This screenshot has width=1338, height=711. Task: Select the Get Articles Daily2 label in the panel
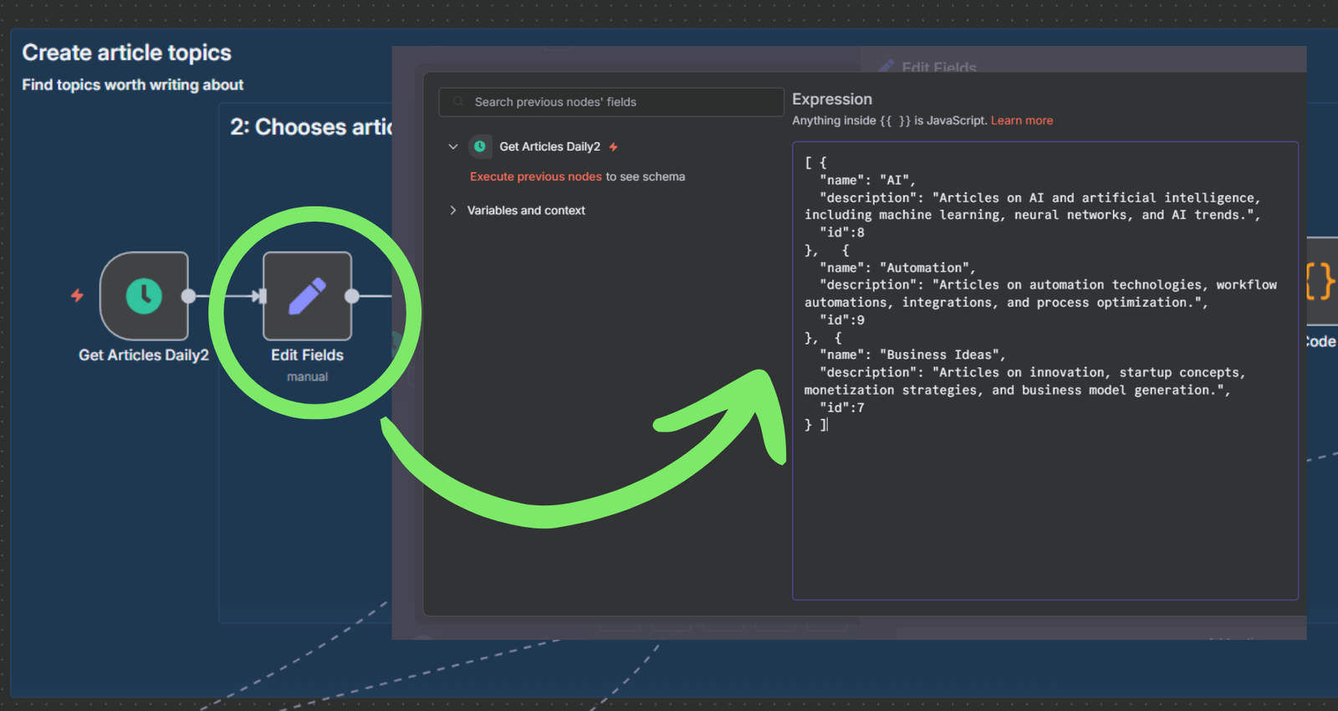coord(549,146)
